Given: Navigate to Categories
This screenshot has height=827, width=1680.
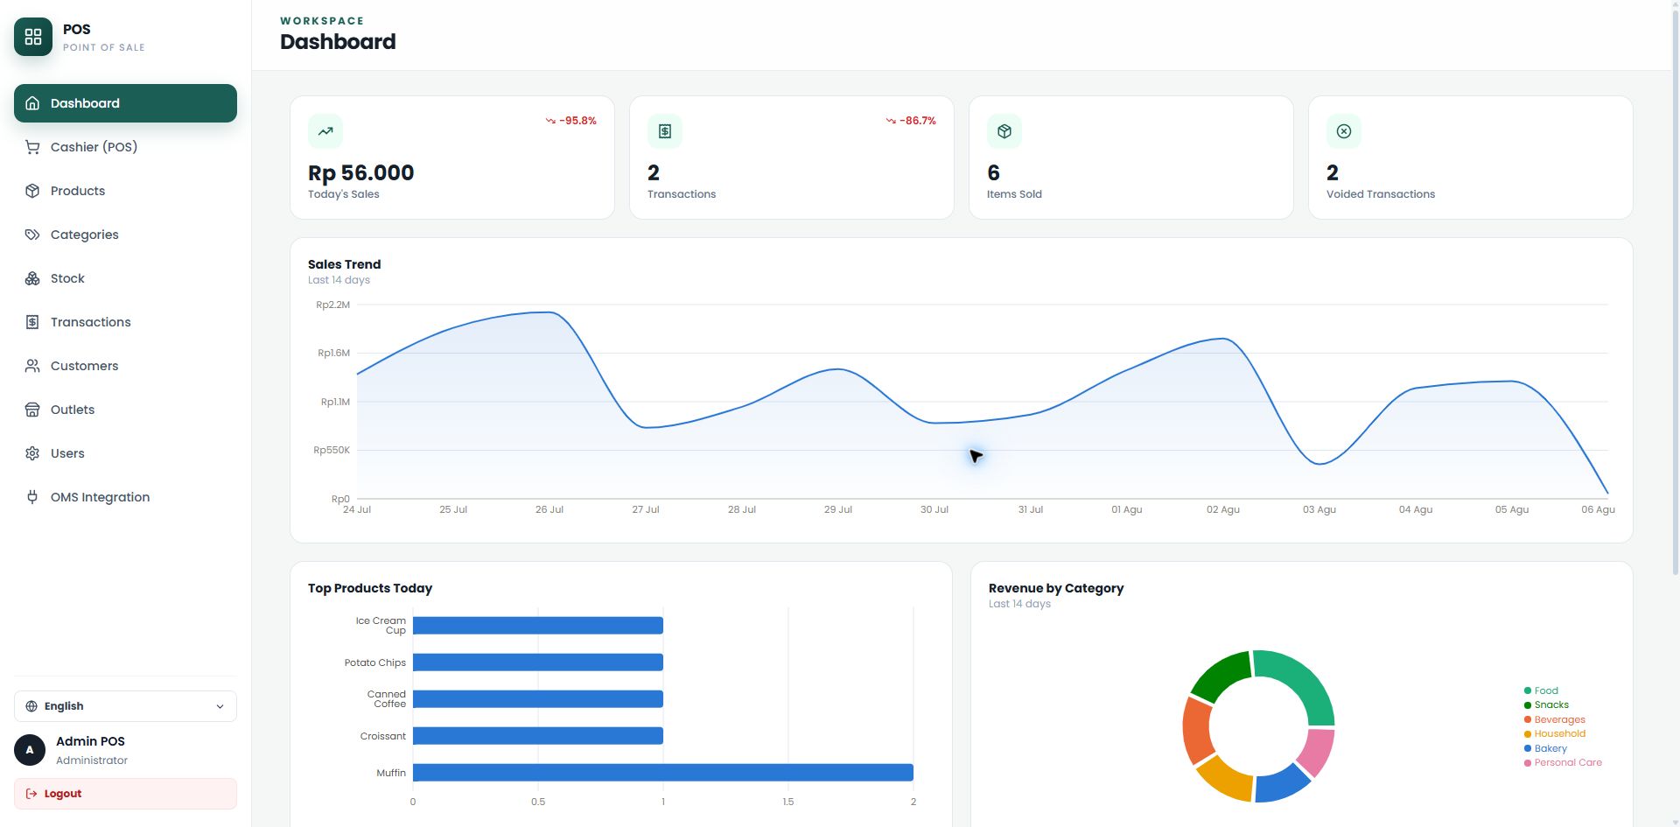Looking at the screenshot, I should pos(125,235).
